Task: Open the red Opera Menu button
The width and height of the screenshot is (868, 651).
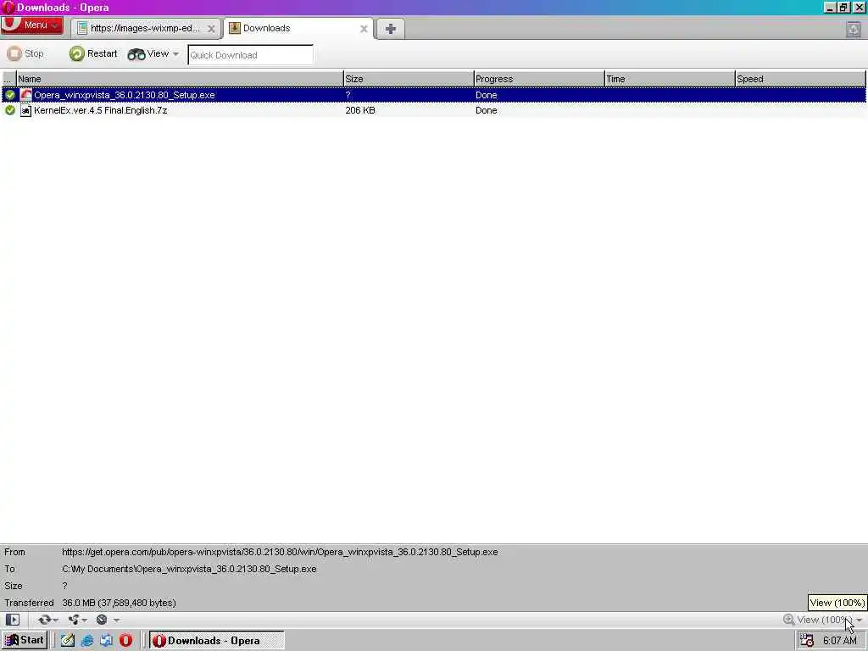Action: (31, 25)
